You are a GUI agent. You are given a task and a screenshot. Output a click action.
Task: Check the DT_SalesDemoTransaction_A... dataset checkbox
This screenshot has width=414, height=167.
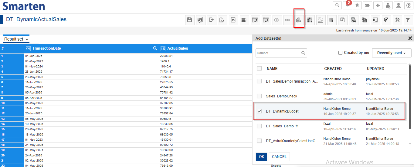click(259, 81)
